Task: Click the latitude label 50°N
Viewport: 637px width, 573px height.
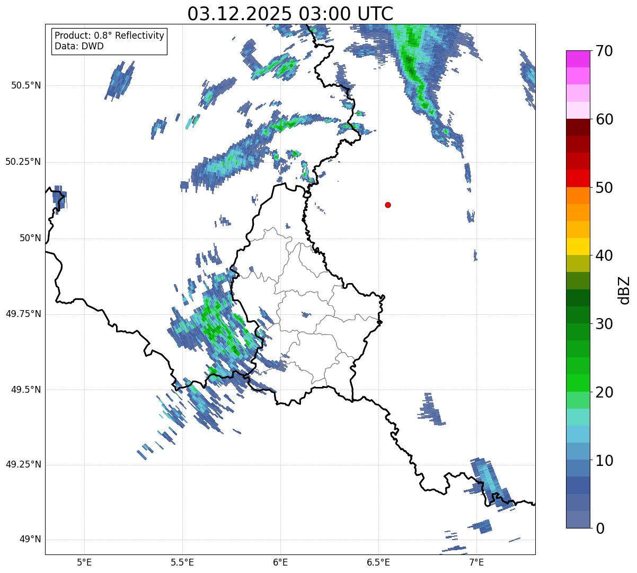Action: [x=31, y=238]
